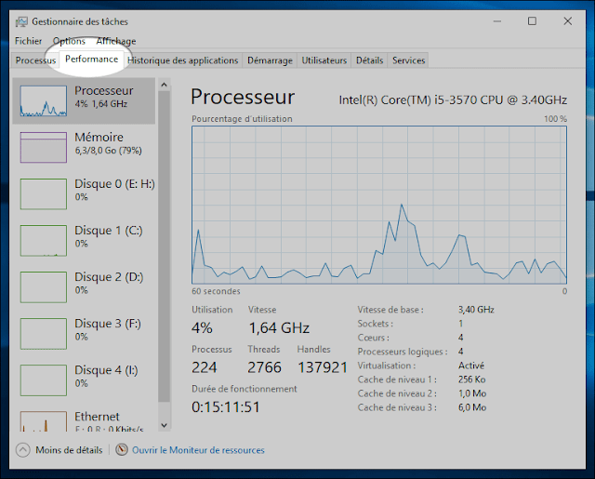This screenshot has width=595, height=479.
Task: Select the Disque 1 (C:) graph thumbnail
Action: point(44,241)
